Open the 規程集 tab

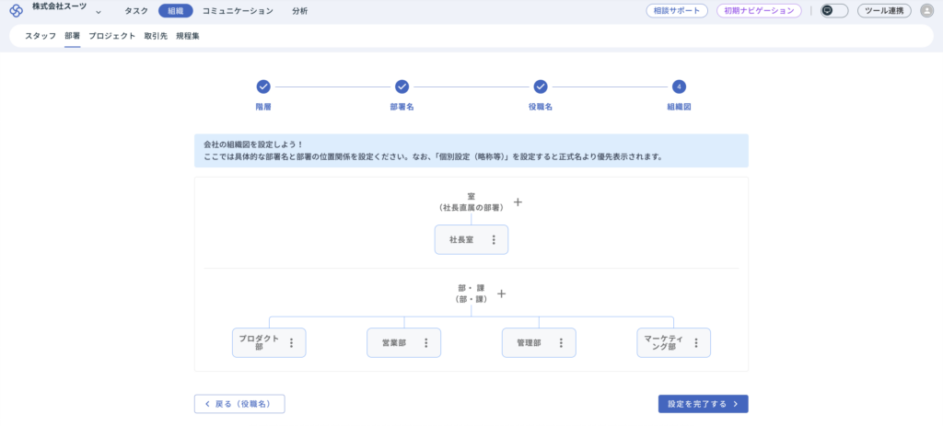(x=188, y=36)
